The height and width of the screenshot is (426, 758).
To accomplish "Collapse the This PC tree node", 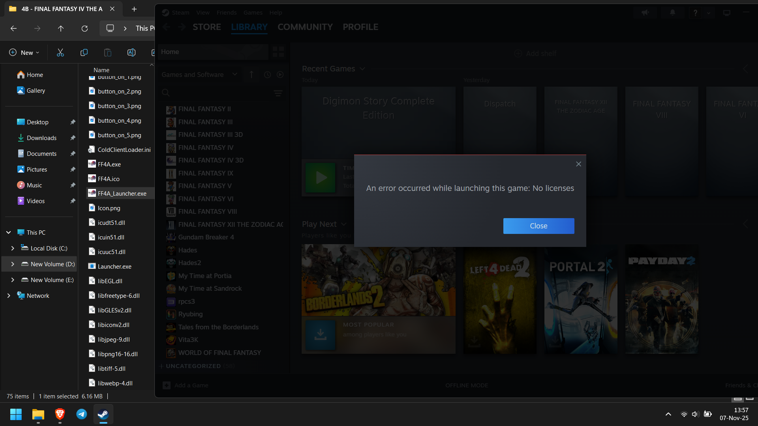I will coord(9,232).
